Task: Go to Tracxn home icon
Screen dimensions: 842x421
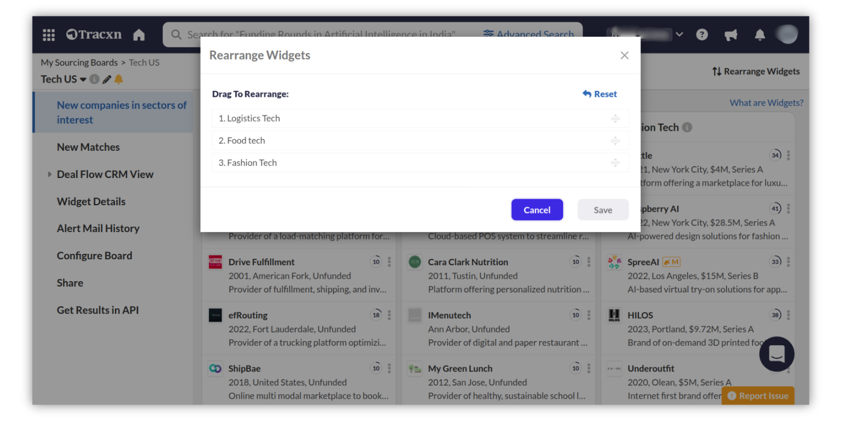Action: pyautogui.click(x=139, y=35)
